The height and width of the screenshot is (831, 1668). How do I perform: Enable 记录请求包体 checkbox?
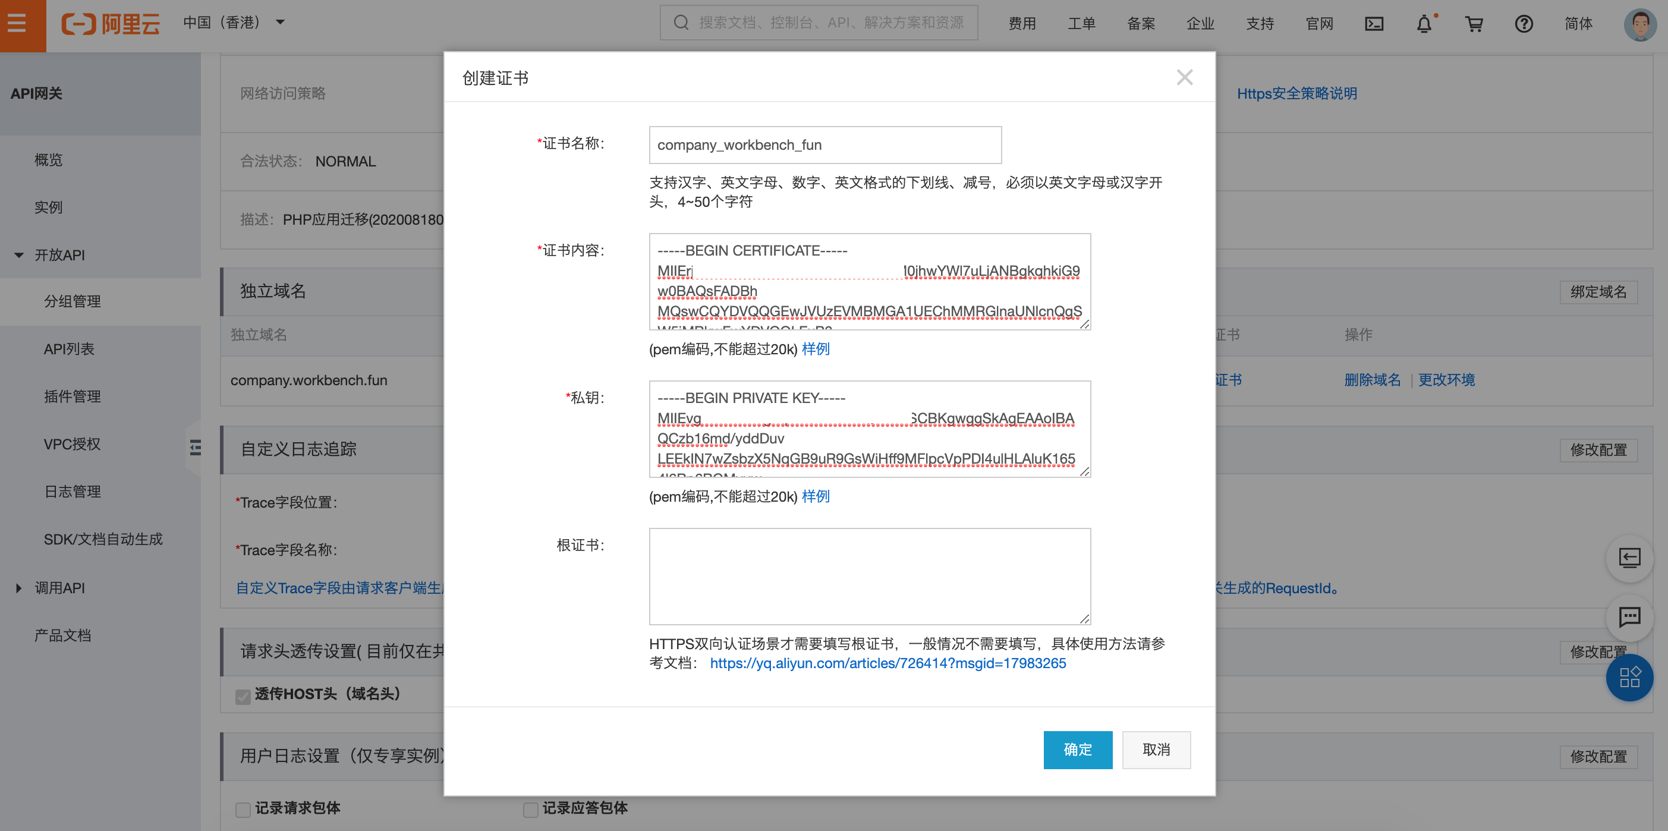[243, 809]
